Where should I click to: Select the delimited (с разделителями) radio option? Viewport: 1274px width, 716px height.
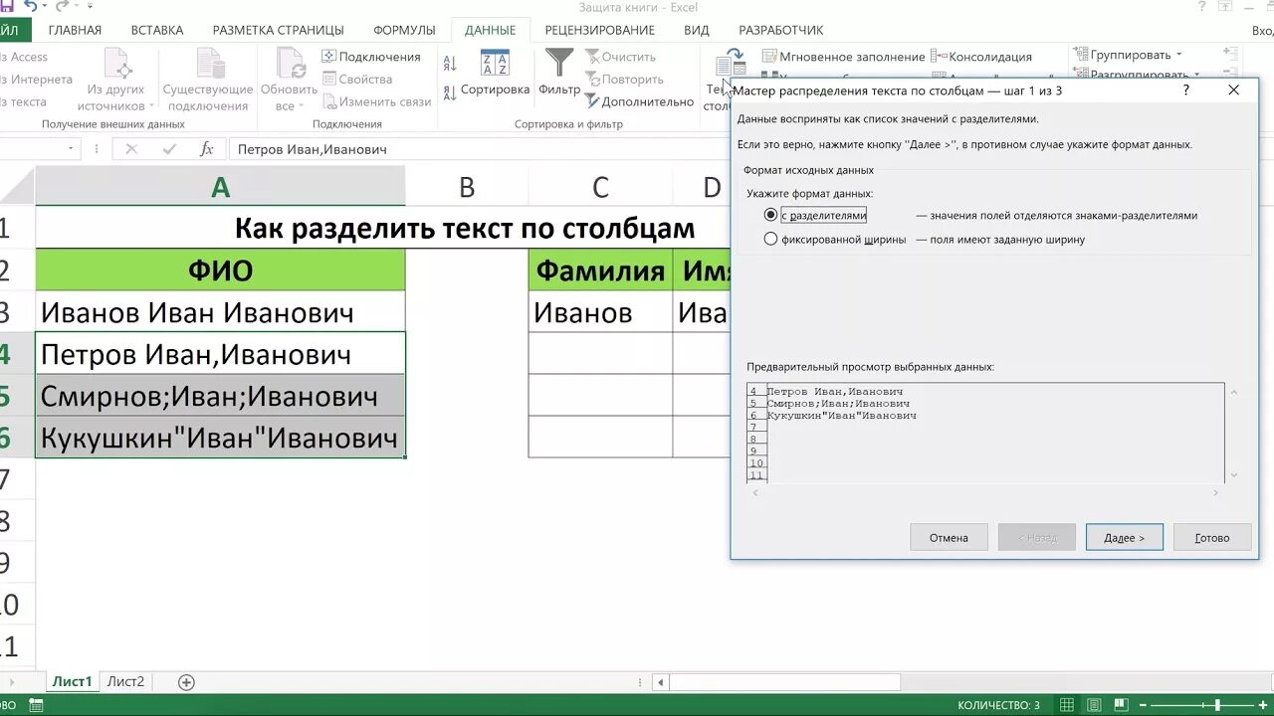click(770, 215)
